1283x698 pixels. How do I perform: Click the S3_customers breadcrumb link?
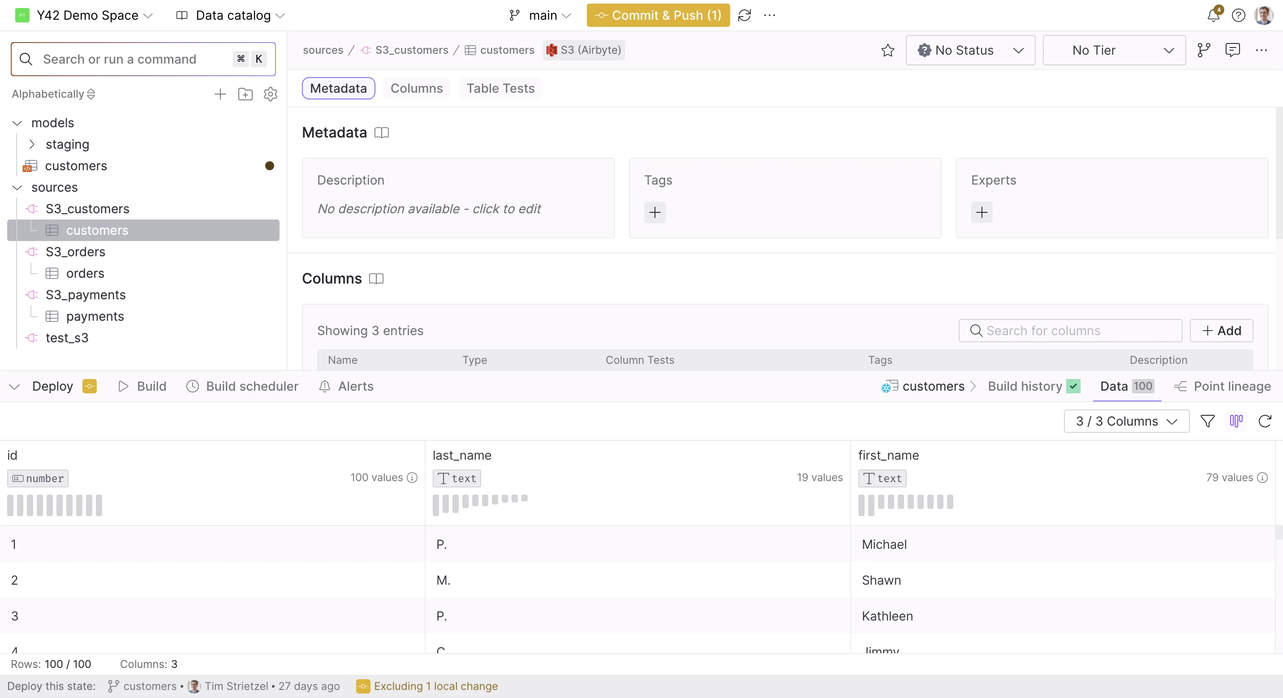coord(411,50)
